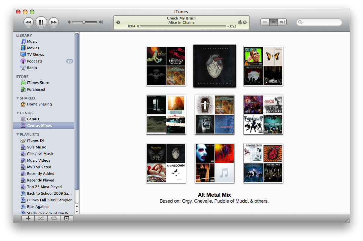The image size is (363, 241).
Task: Open Podcasts in the sidebar
Action: [44, 61]
